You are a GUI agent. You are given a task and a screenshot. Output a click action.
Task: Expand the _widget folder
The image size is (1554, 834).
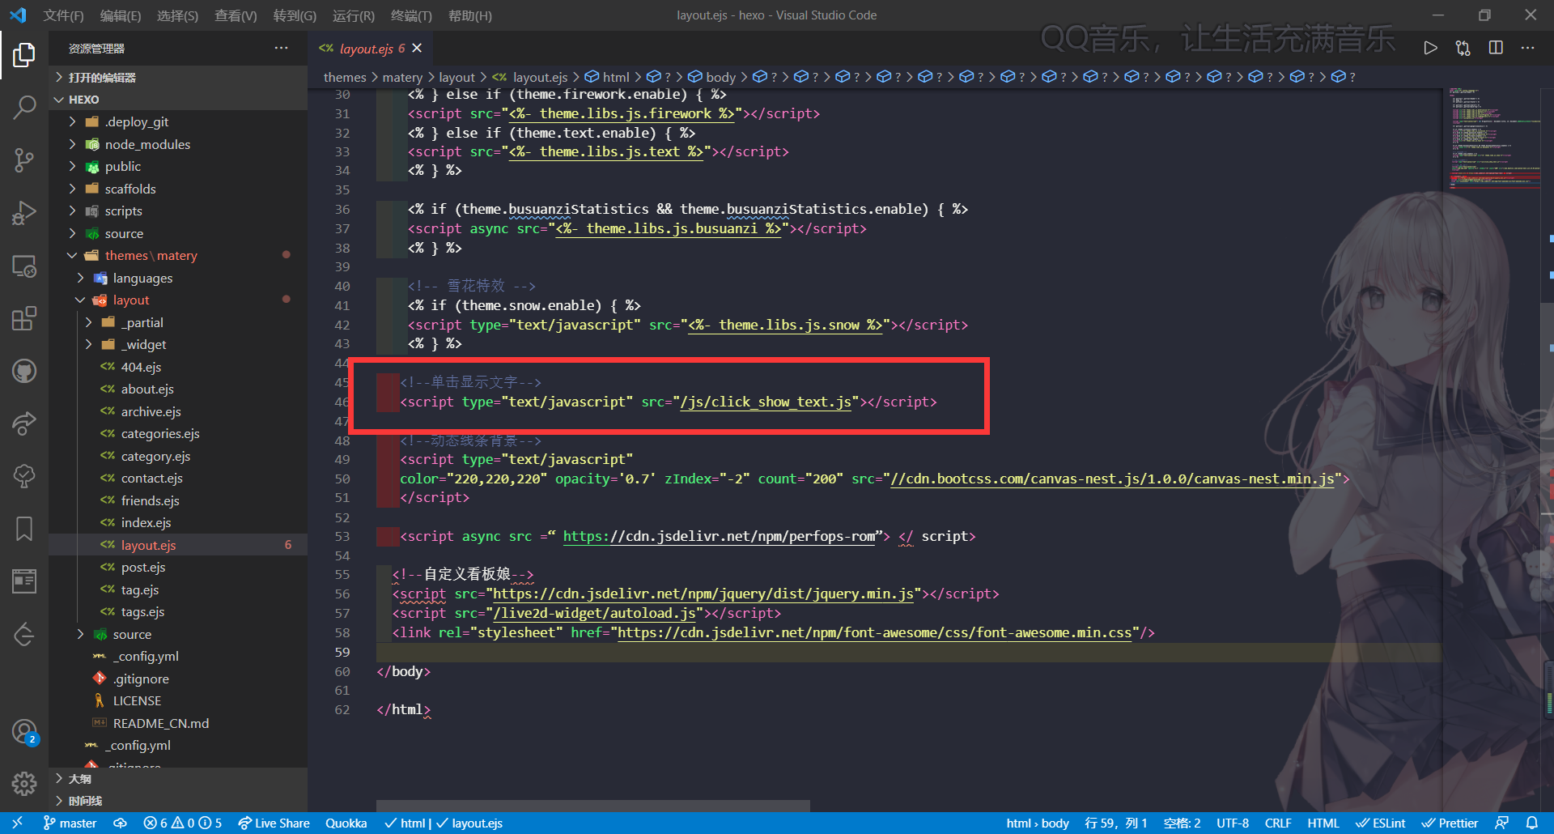point(178,344)
